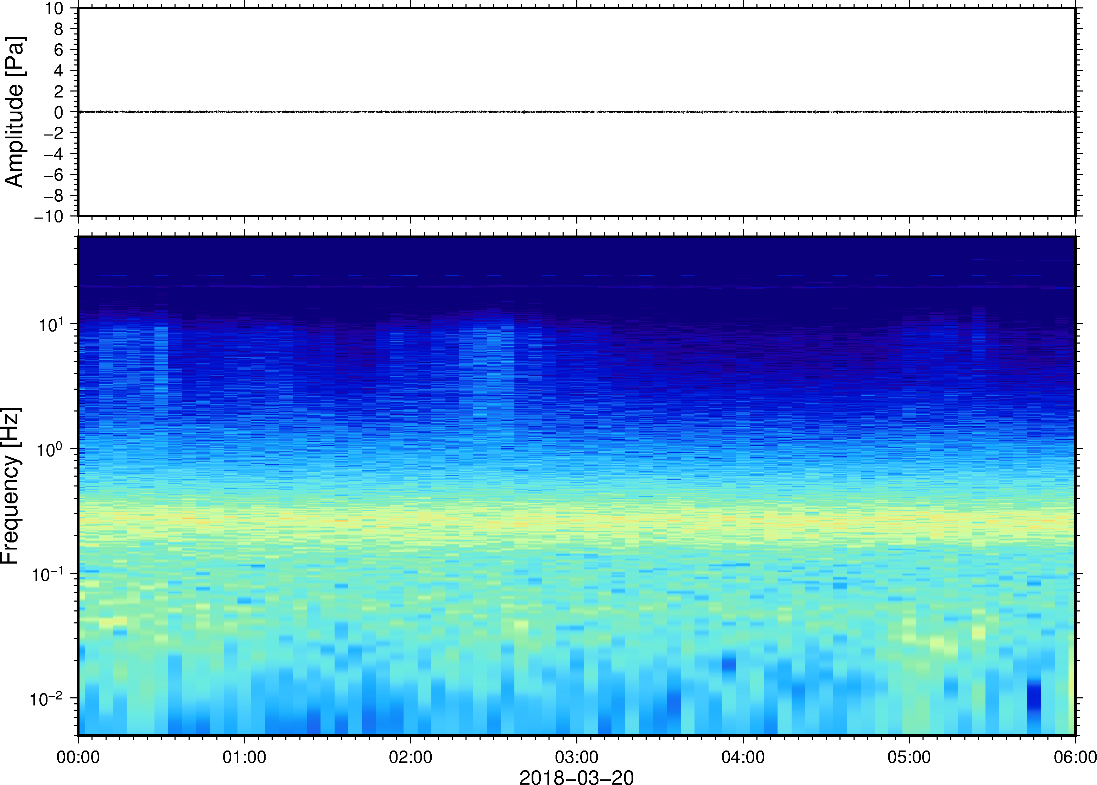Screen dimensions: 1097x785
Task: Select the 05:00 time axis label
Action: click(909, 757)
